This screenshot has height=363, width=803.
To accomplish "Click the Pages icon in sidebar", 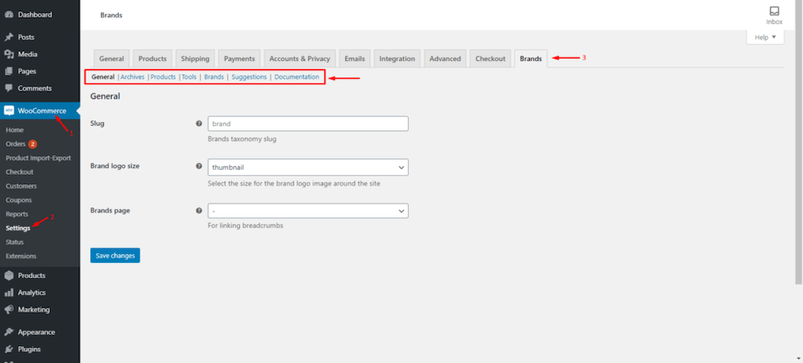I will coord(9,71).
